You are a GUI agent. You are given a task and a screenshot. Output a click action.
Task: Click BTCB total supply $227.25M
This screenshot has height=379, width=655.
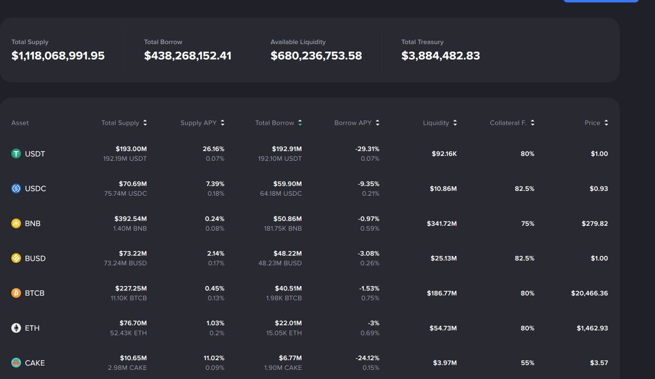(131, 288)
